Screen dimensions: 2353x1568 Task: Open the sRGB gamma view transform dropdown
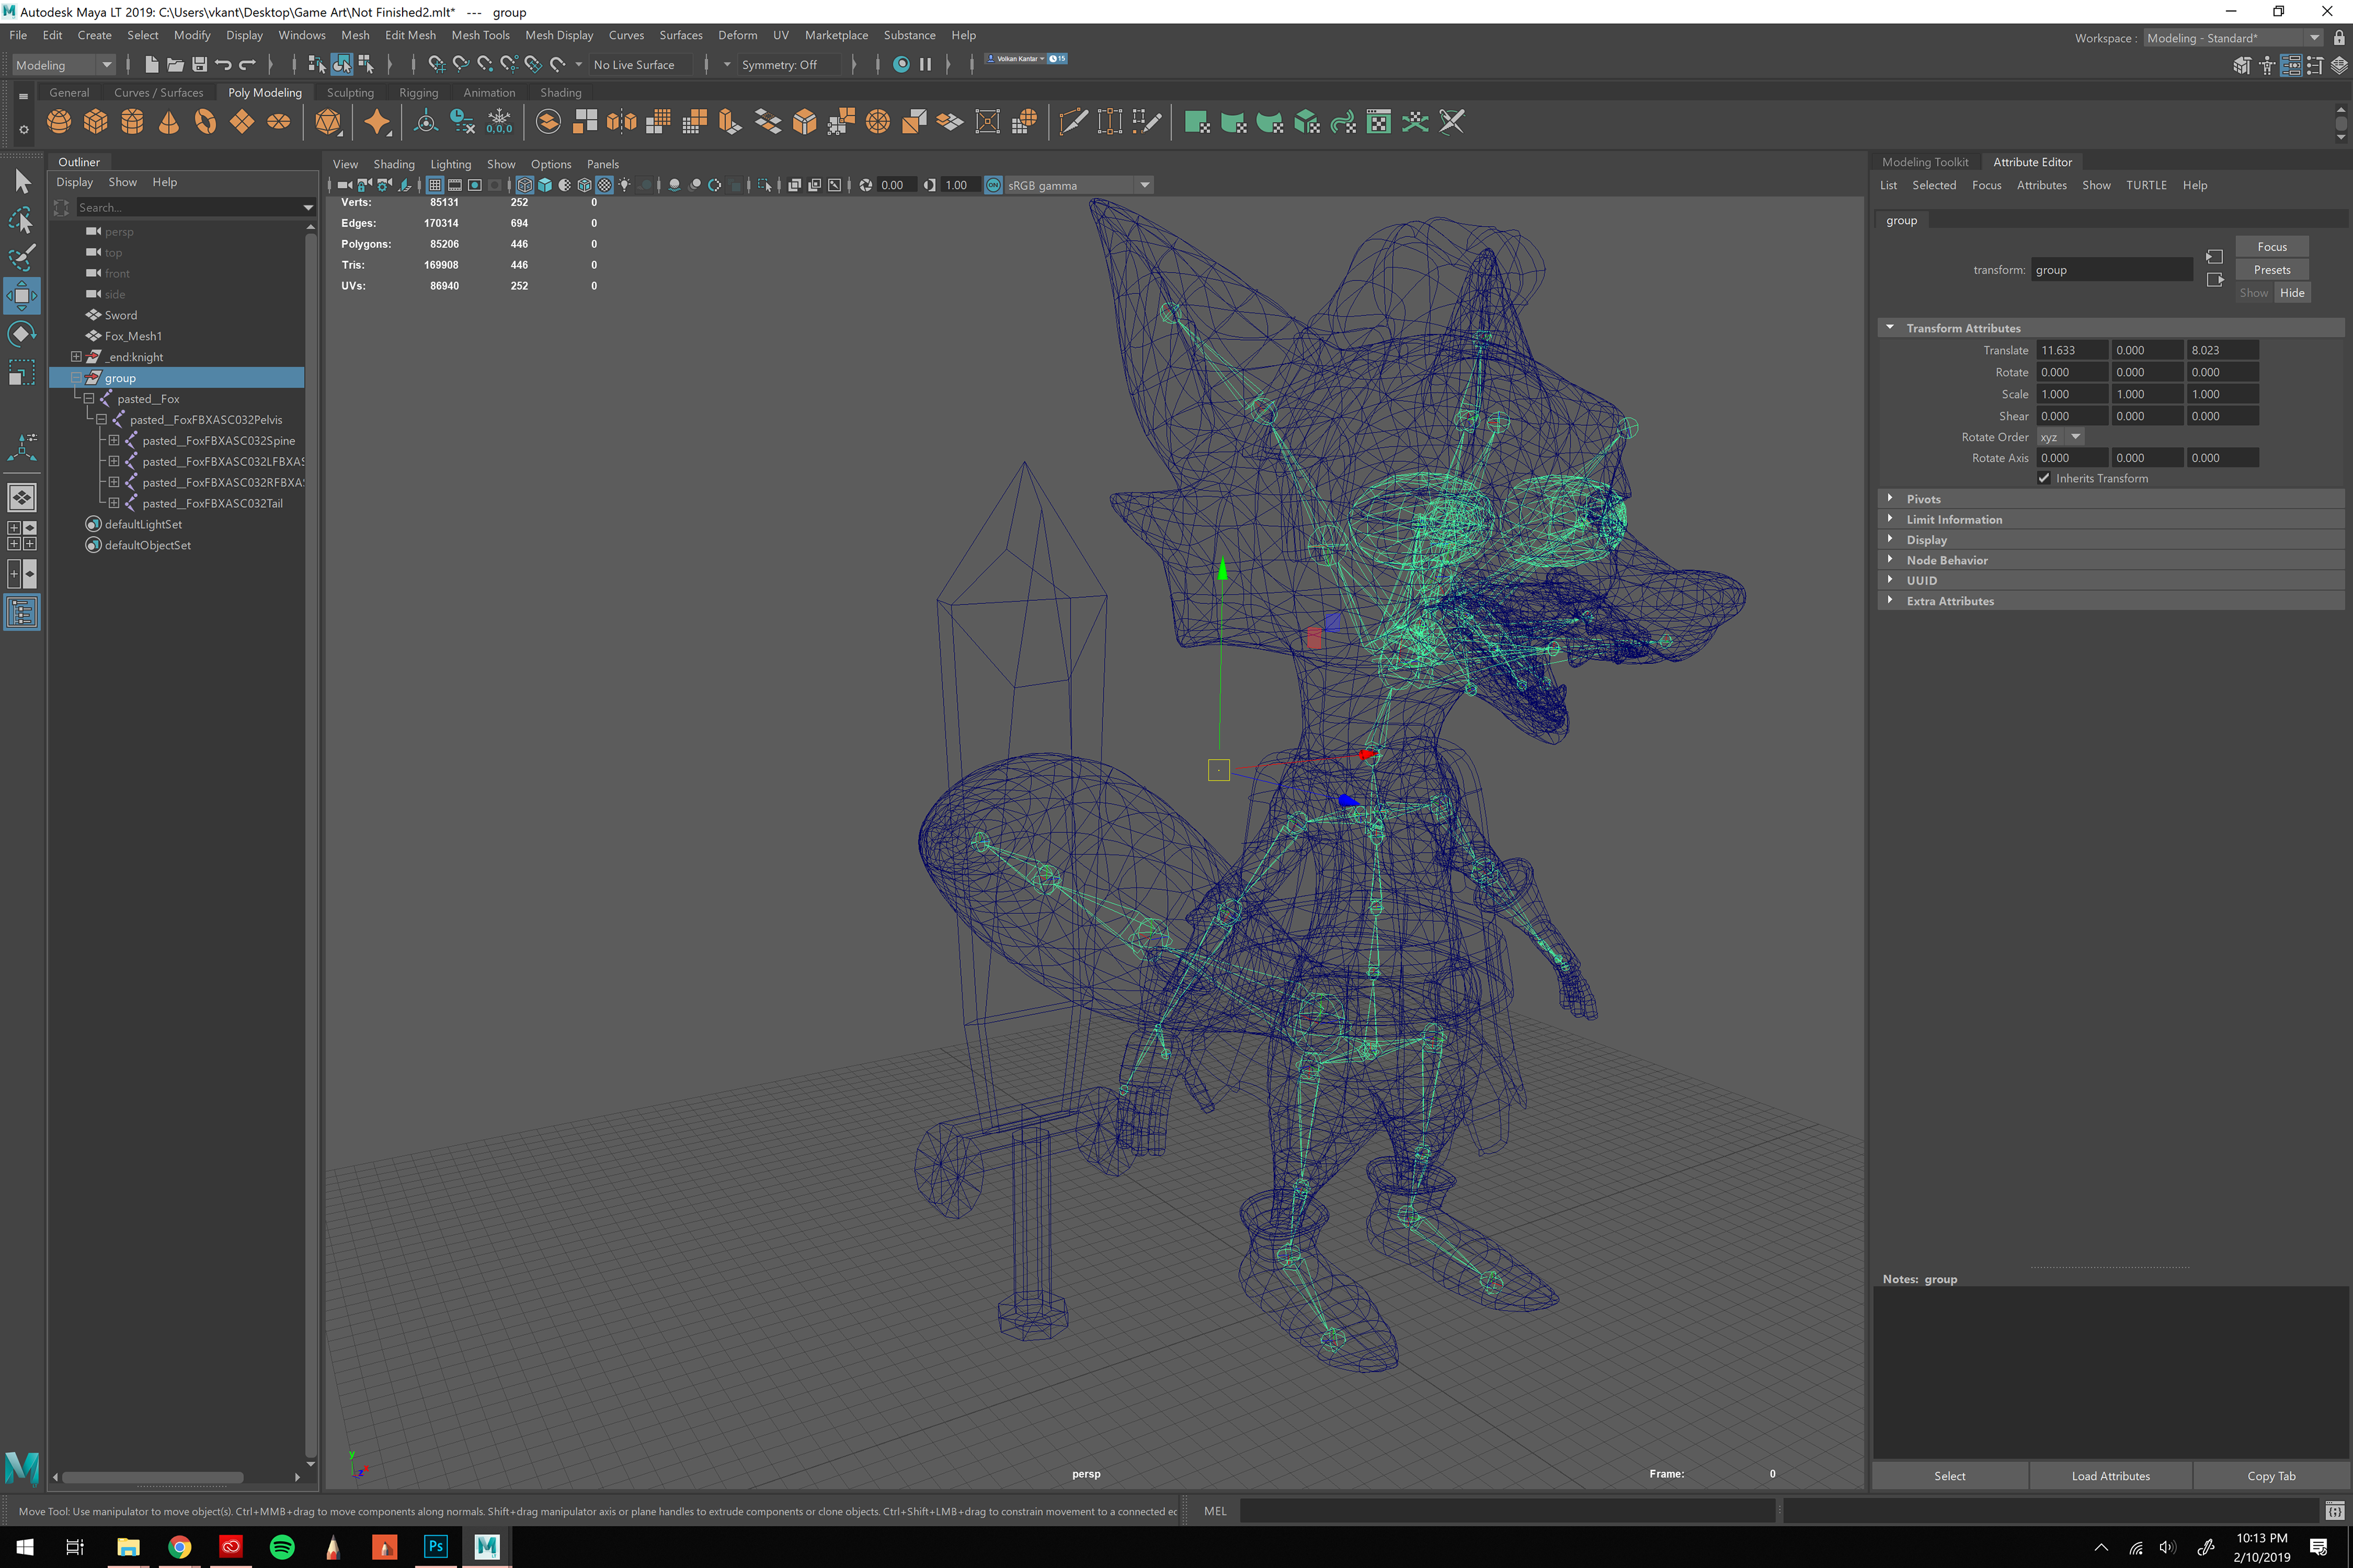(x=1080, y=185)
